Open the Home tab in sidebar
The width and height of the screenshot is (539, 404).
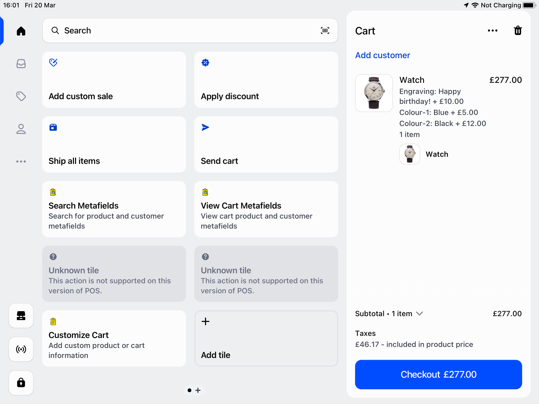coord(21,31)
